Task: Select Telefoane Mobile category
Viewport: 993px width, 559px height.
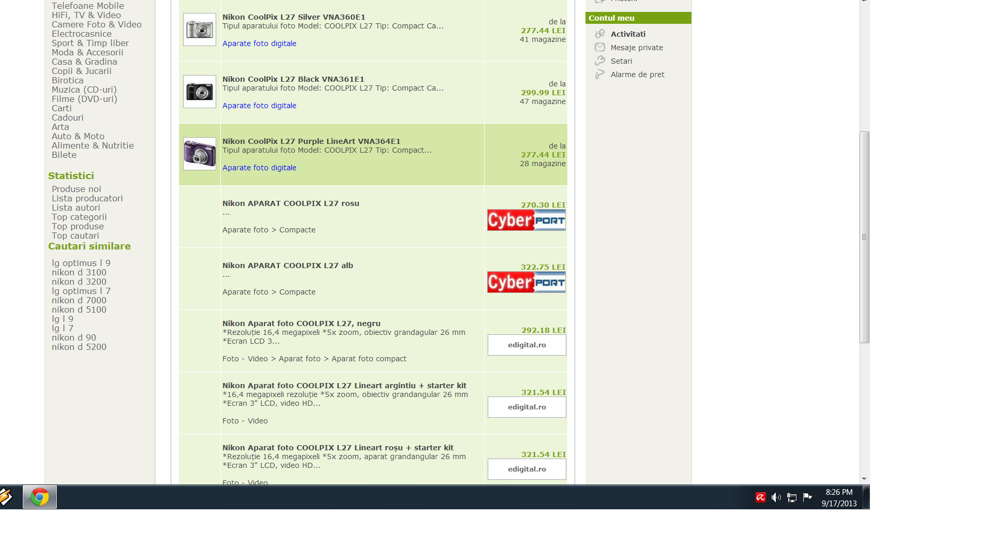Action: point(88,6)
